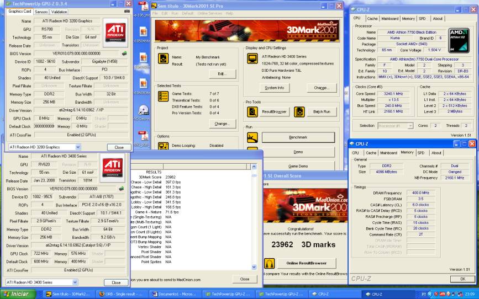
Task: Open the Validation tab in GPU-Z
Action: coord(59,12)
